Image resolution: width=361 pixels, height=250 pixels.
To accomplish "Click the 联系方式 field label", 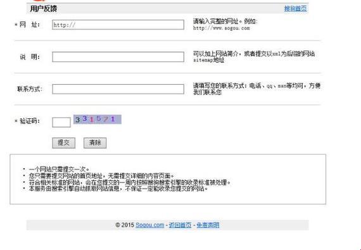I will click(30, 89).
